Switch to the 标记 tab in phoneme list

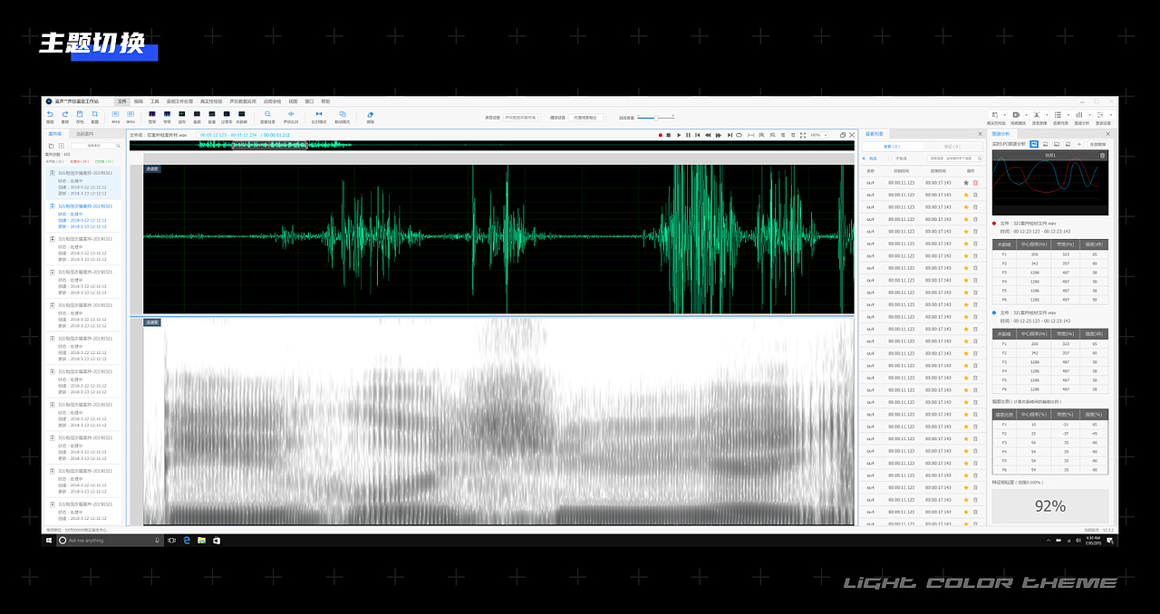pos(952,147)
